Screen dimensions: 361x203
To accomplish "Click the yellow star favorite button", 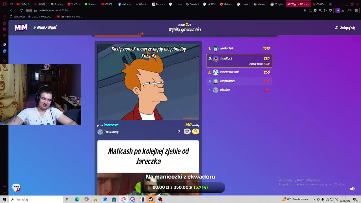I will click(x=195, y=131).
